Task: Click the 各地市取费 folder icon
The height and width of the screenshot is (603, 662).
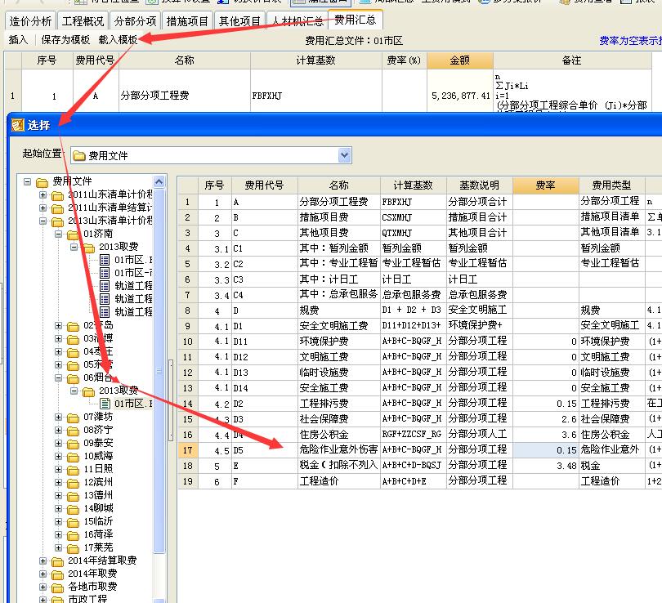Action: pyautogui.click(x=57, y=587)
